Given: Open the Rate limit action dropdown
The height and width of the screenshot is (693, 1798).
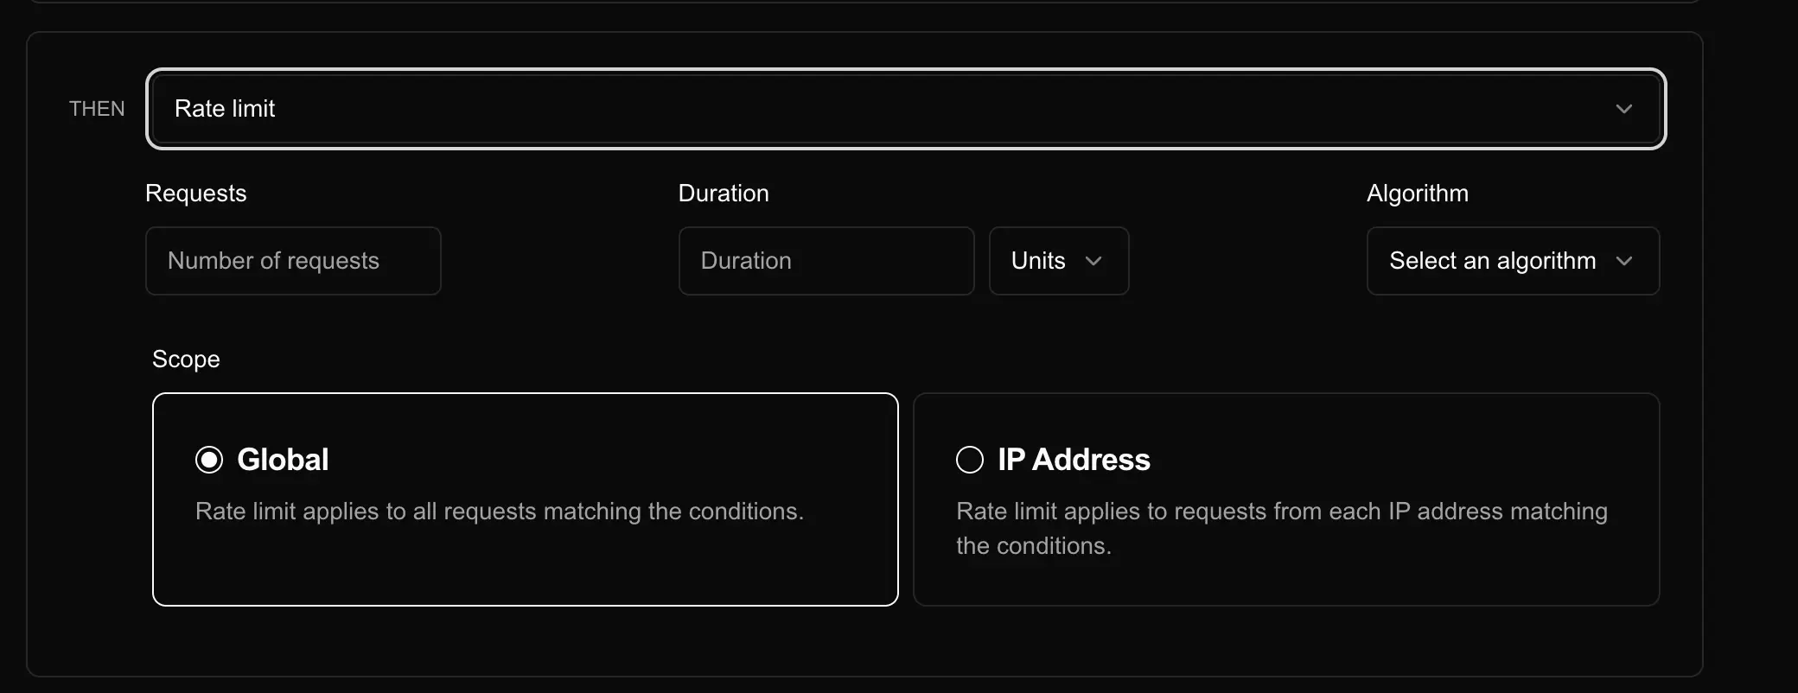Looking at the screenshot, I should click(x=906, y=109).
